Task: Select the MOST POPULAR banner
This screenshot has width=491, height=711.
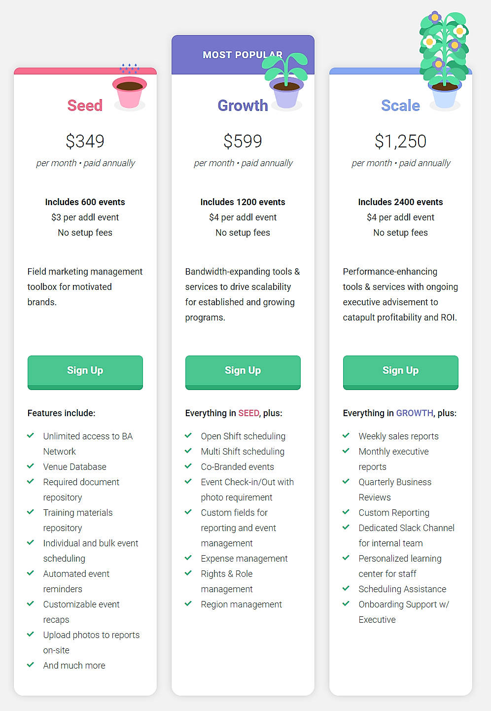Action: 243,54
